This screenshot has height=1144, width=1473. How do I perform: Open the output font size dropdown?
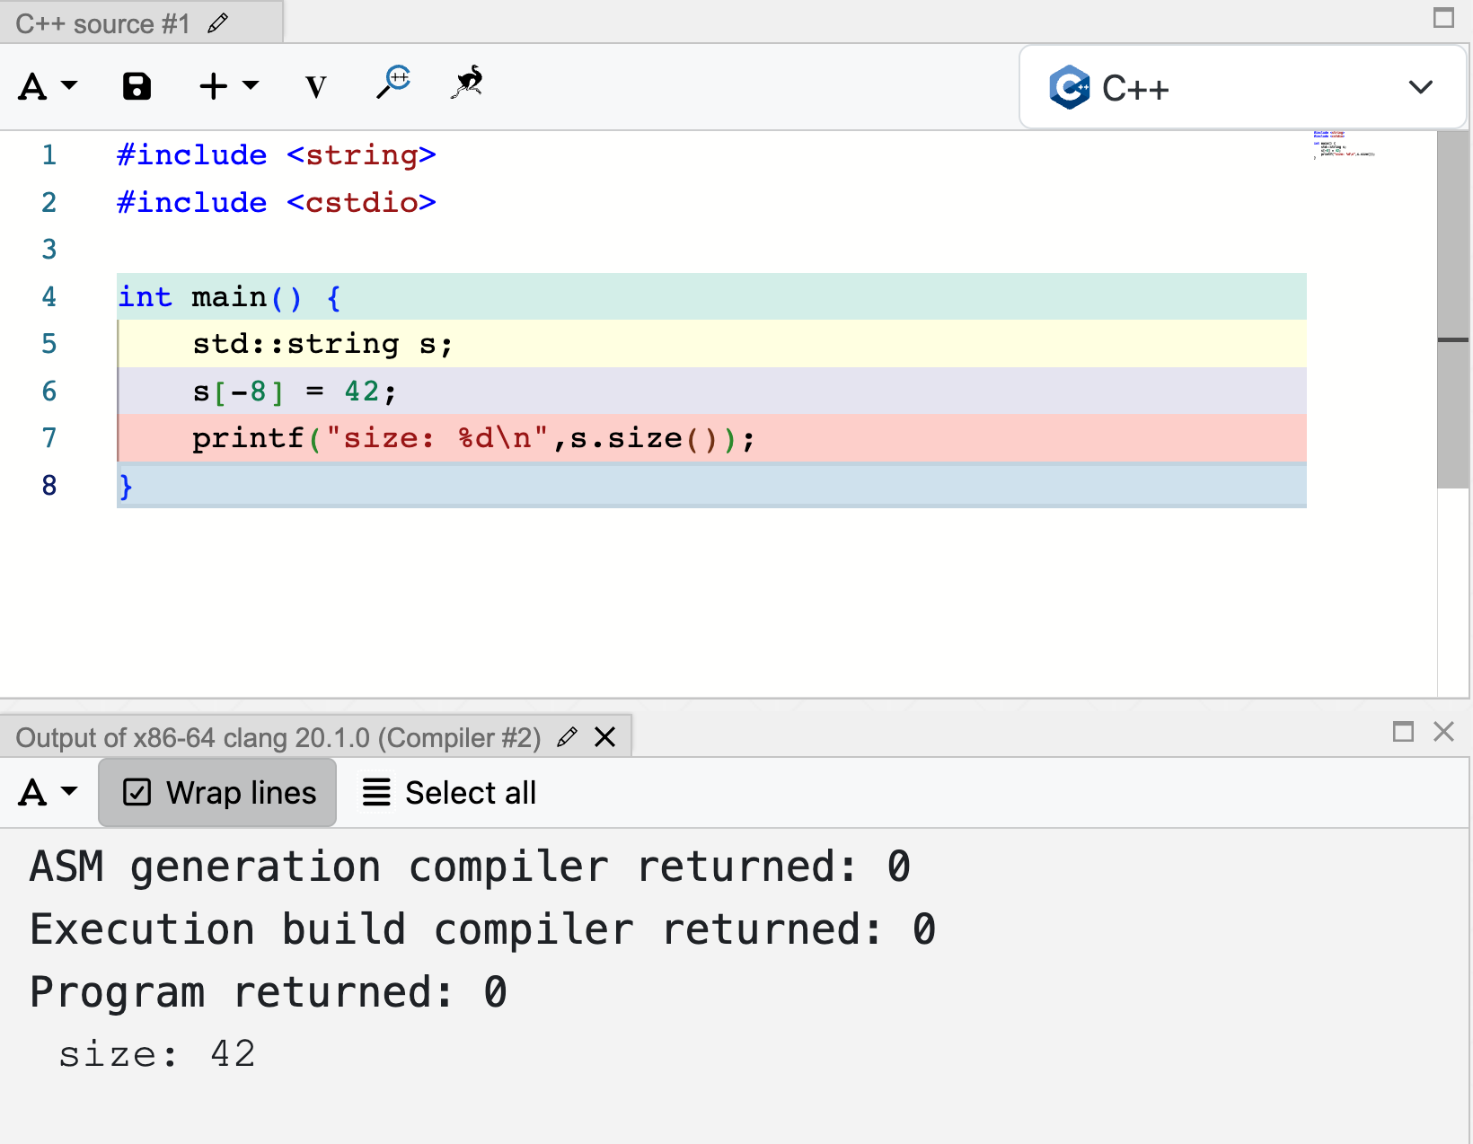tap(48, 793)
